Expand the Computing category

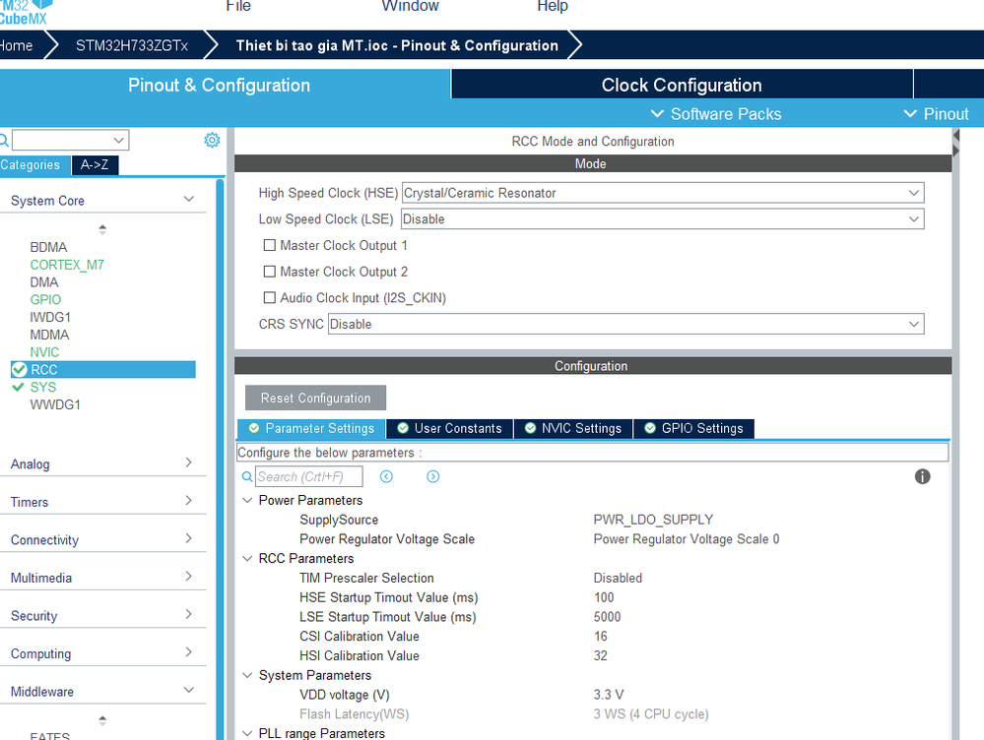pyautogui.click(x=188, y=652)
